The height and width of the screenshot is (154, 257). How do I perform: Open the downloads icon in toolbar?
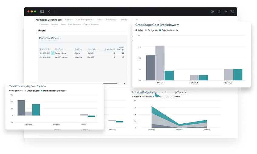click(212, 12)
